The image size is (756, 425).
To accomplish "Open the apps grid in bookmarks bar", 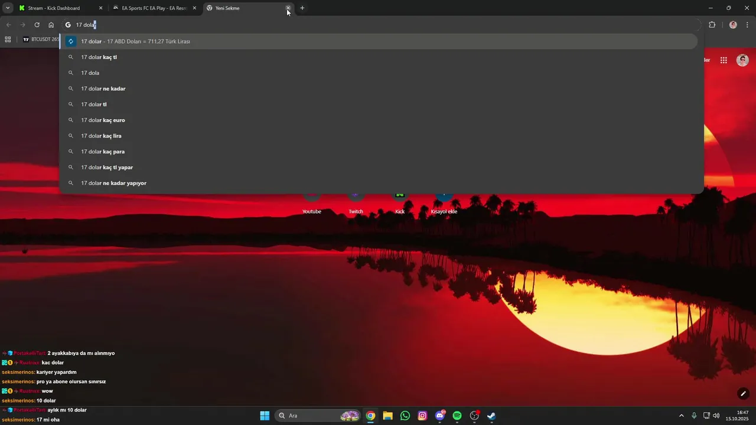I will [x=8, y=40].
